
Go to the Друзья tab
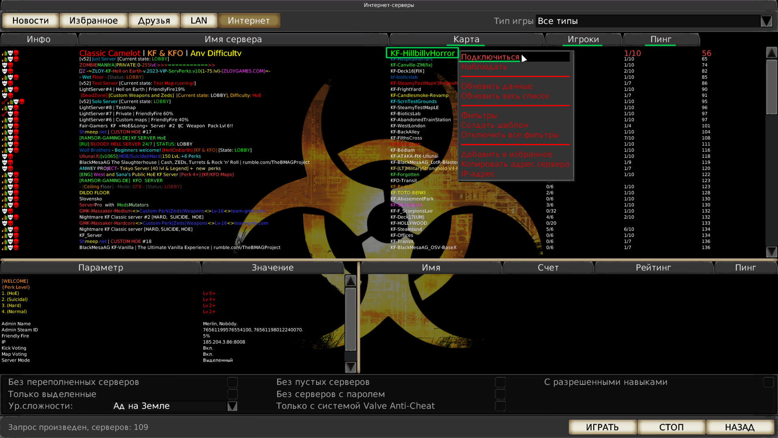(154, 21)
